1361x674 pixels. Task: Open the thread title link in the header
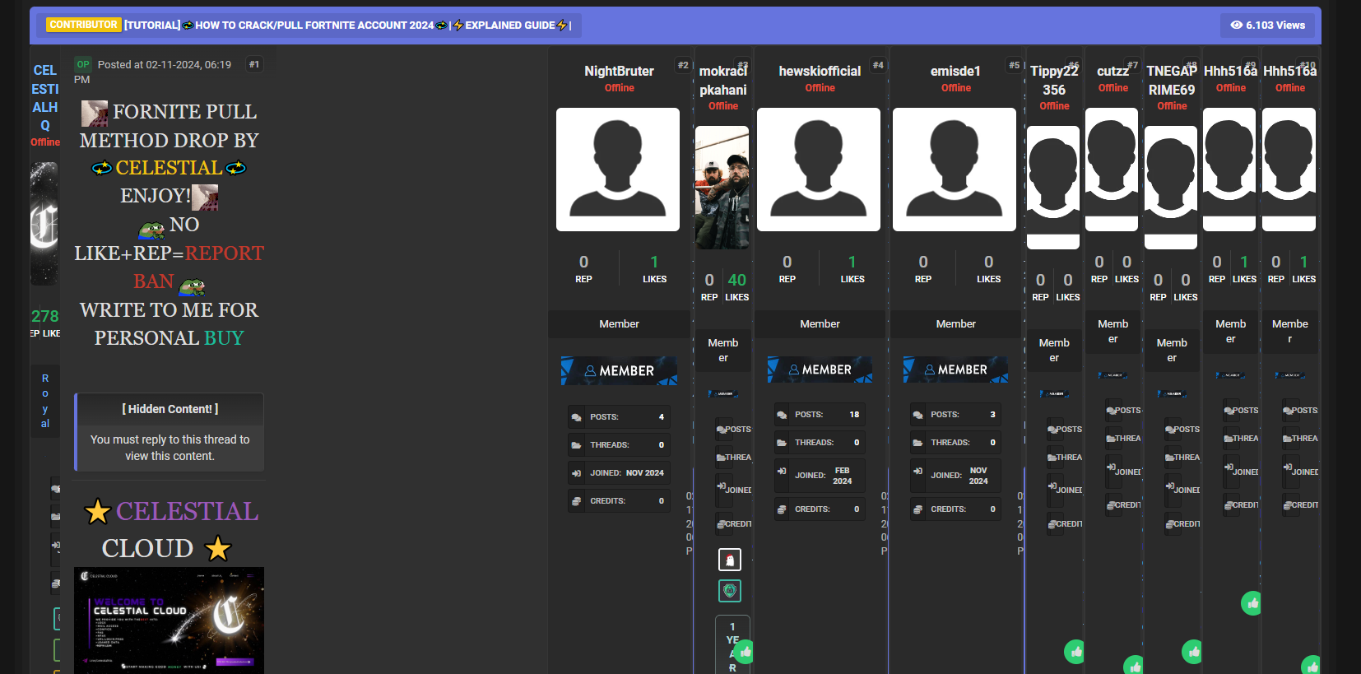(347, 26)
